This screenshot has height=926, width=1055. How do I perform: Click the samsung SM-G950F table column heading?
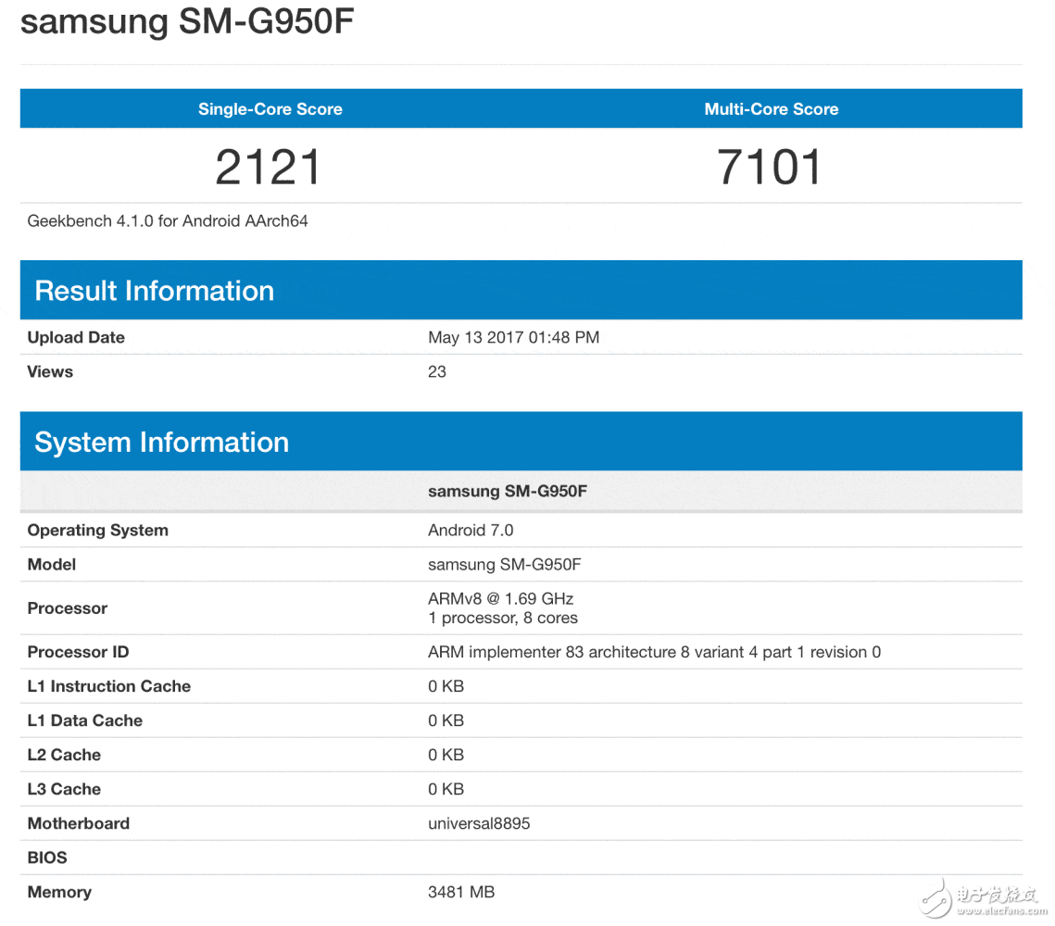tap(507, 491)
